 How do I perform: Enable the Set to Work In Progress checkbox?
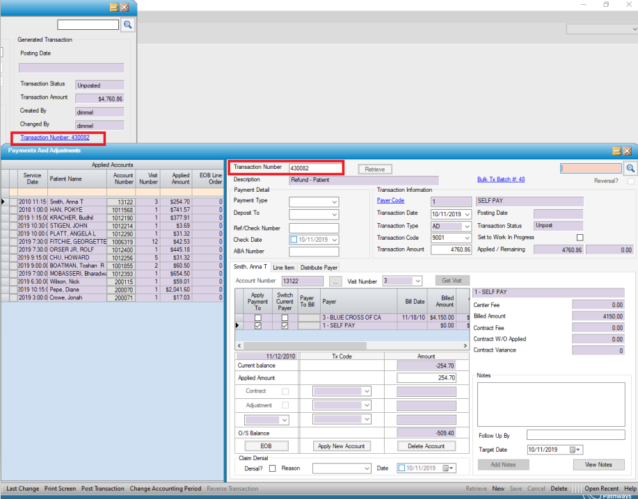pos(580,238)
